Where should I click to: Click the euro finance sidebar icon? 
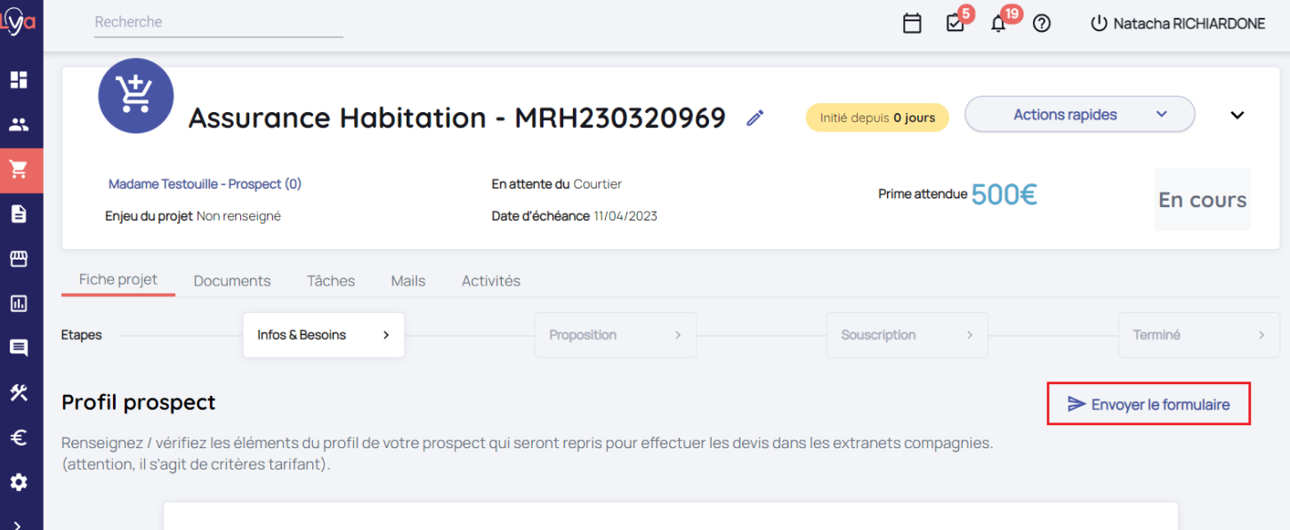pyautogui.click(x=19, y=438)
